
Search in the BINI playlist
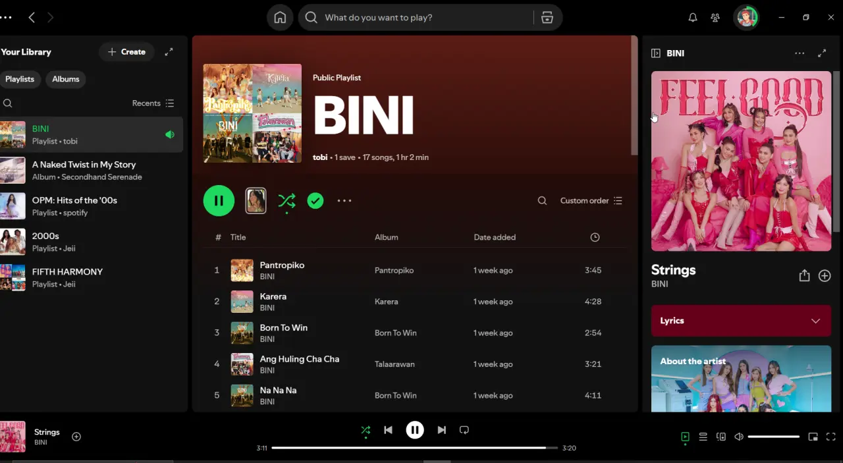click(x=542, y=201)
